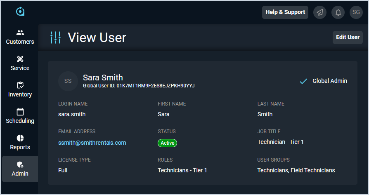The height and width of the screenshot is (195, 369).
Task: Click the Customers people icon
Action: [x=20, y=33]
